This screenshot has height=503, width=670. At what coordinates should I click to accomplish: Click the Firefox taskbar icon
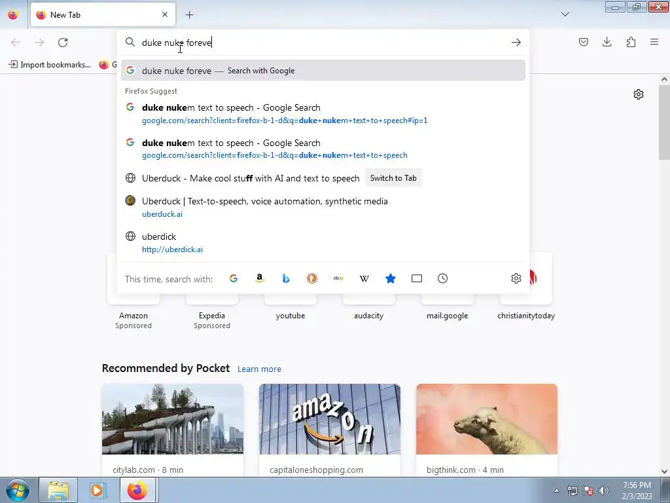(x=137, y=490)
